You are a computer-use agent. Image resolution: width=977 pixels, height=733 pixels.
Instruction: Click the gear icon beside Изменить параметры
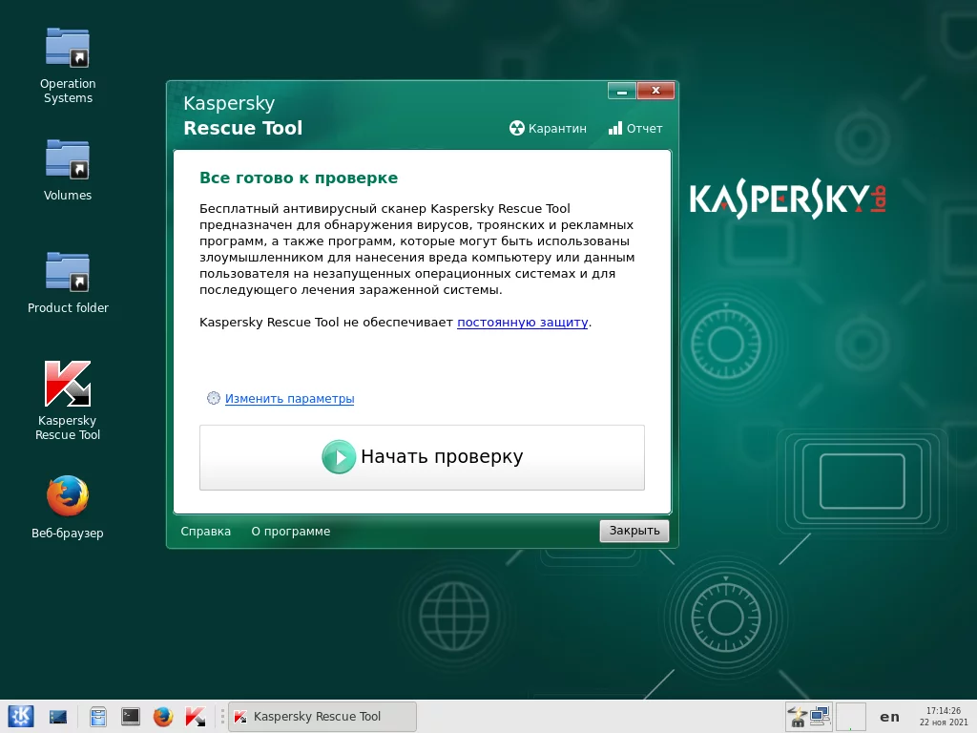214,398
